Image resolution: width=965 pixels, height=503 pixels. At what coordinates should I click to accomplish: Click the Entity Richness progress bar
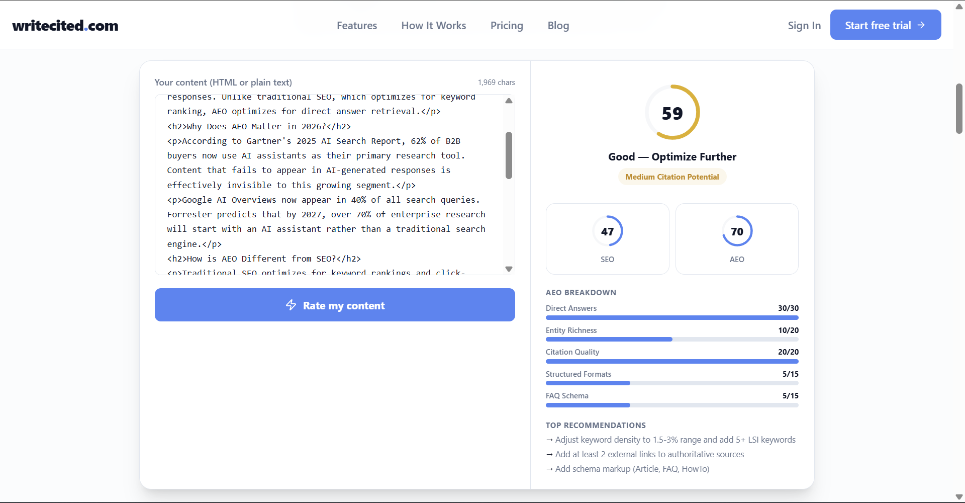pyautogui.click(x=671, y=340)
